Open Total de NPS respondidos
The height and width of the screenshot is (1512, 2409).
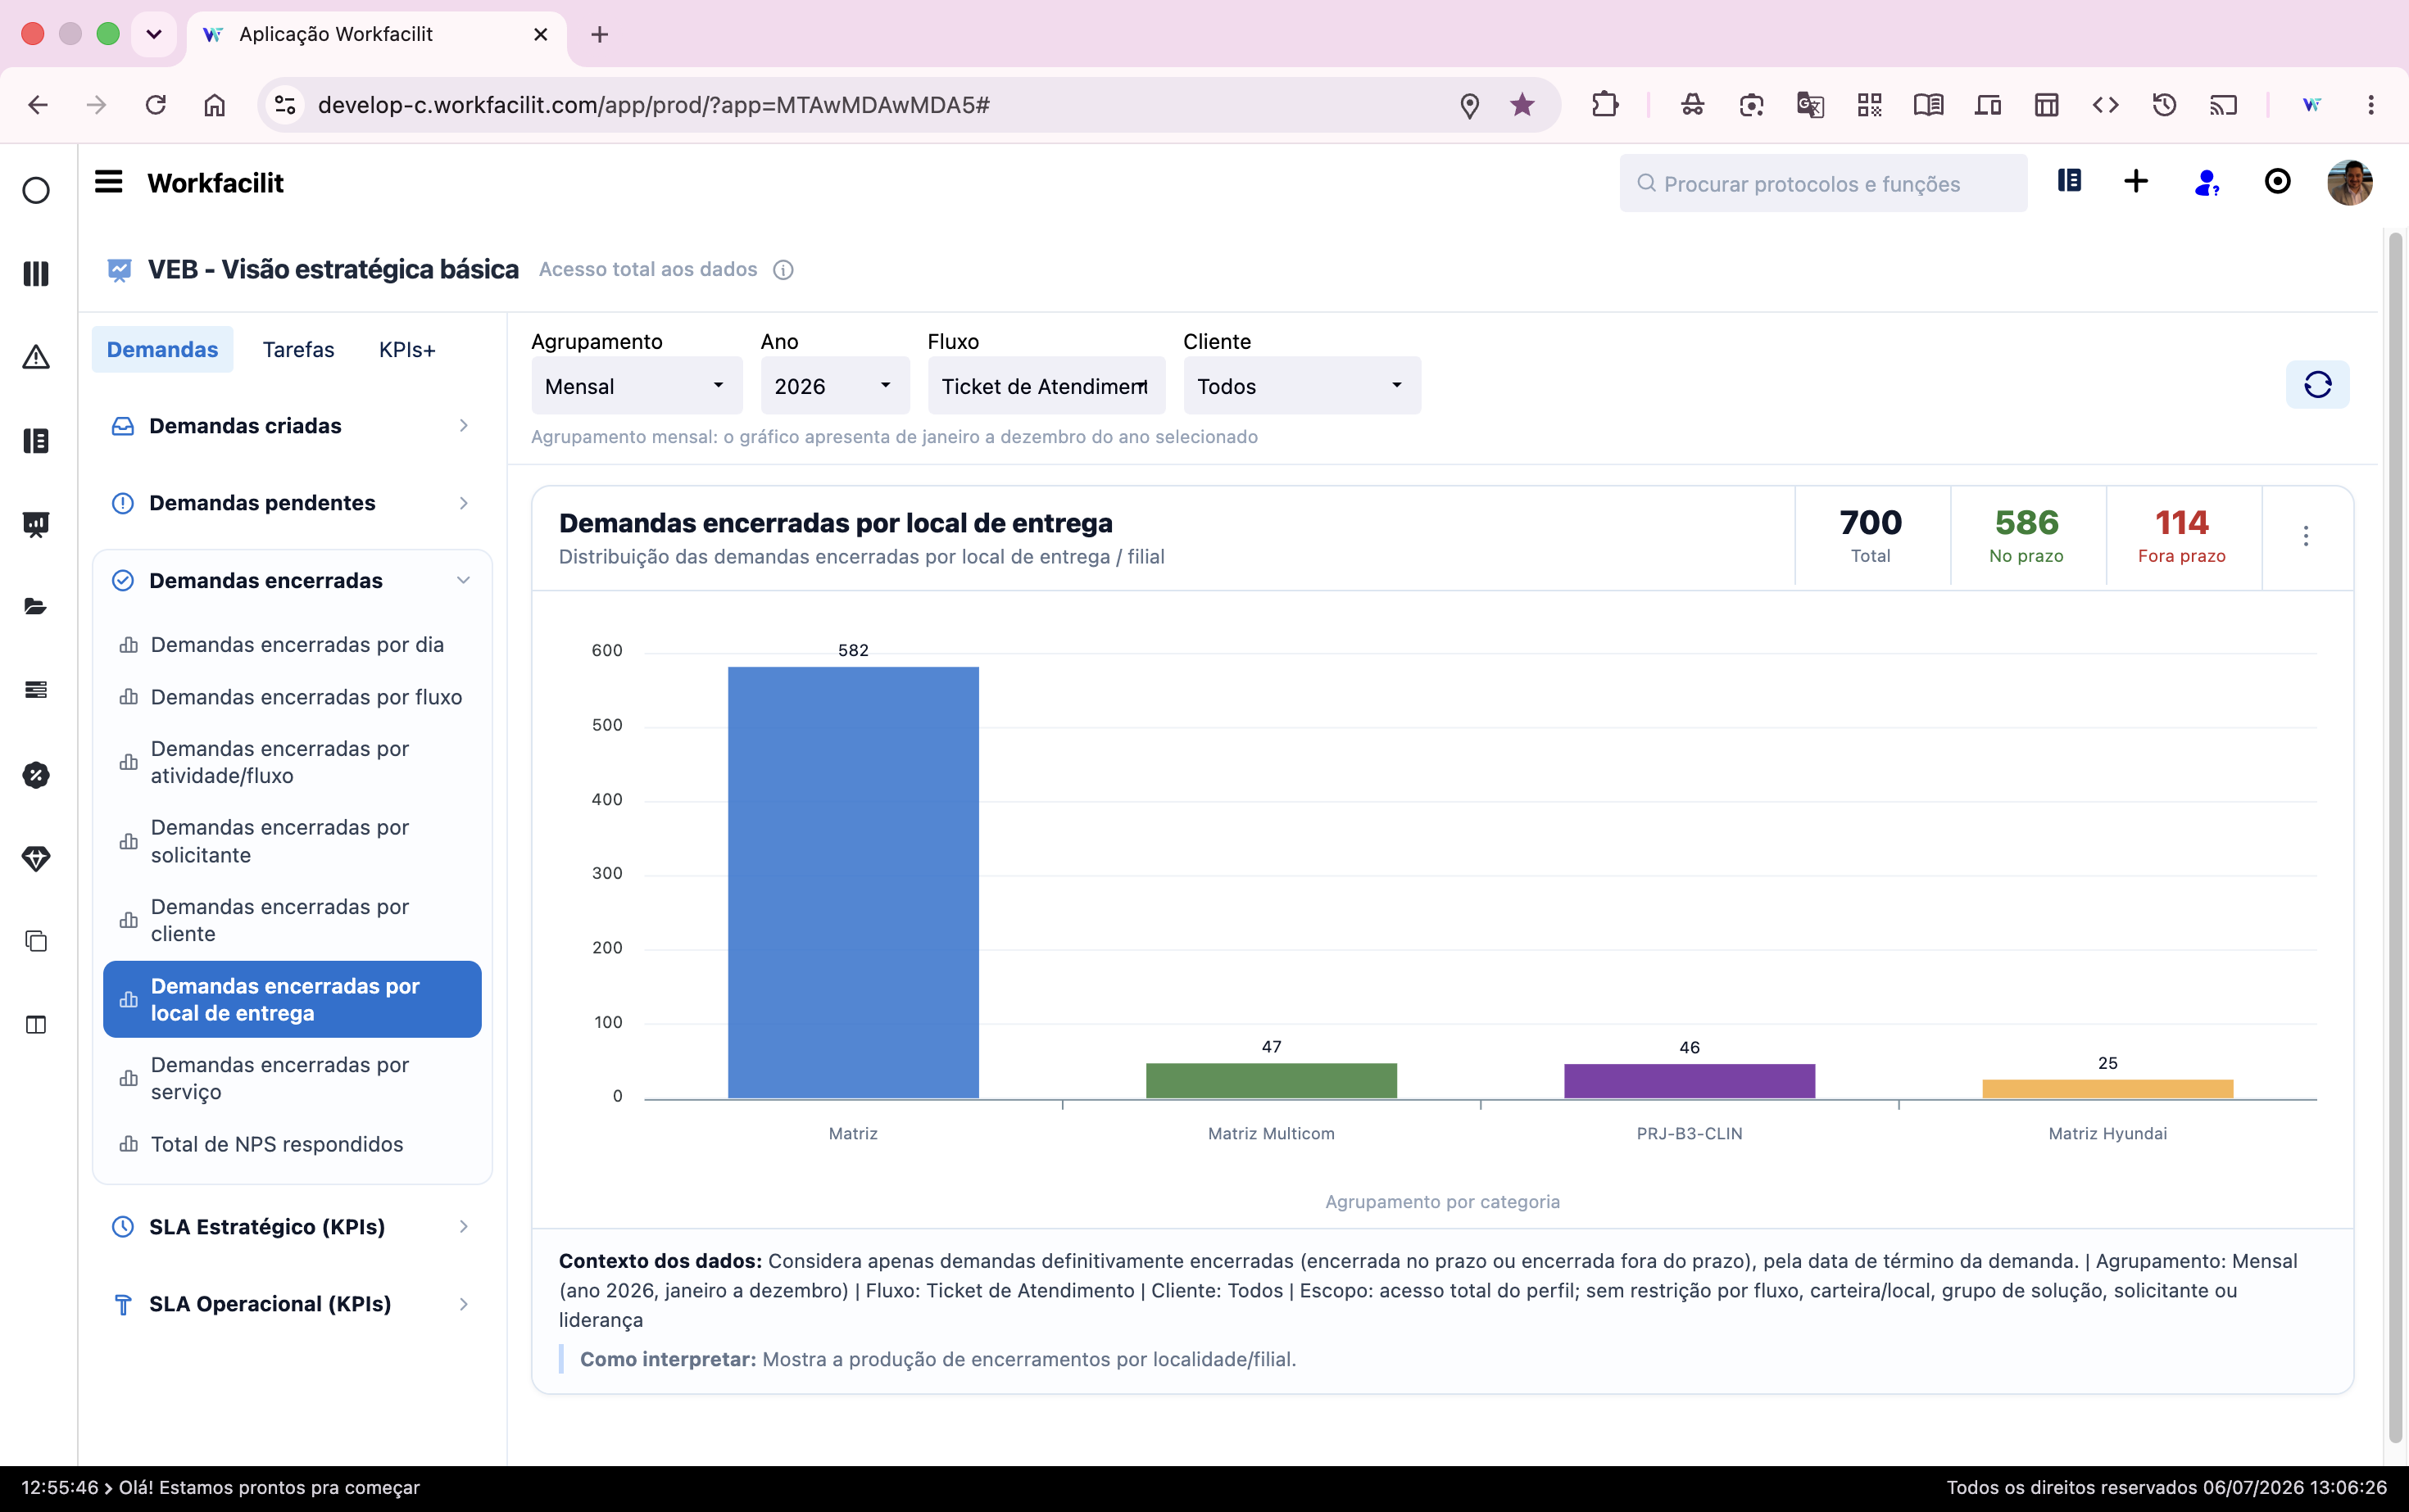(x=293, y=1144)
